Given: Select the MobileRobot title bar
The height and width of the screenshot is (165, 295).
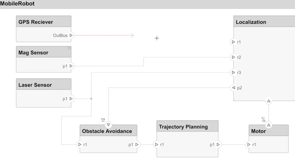Looking at the screenshot, I should 147,4.
